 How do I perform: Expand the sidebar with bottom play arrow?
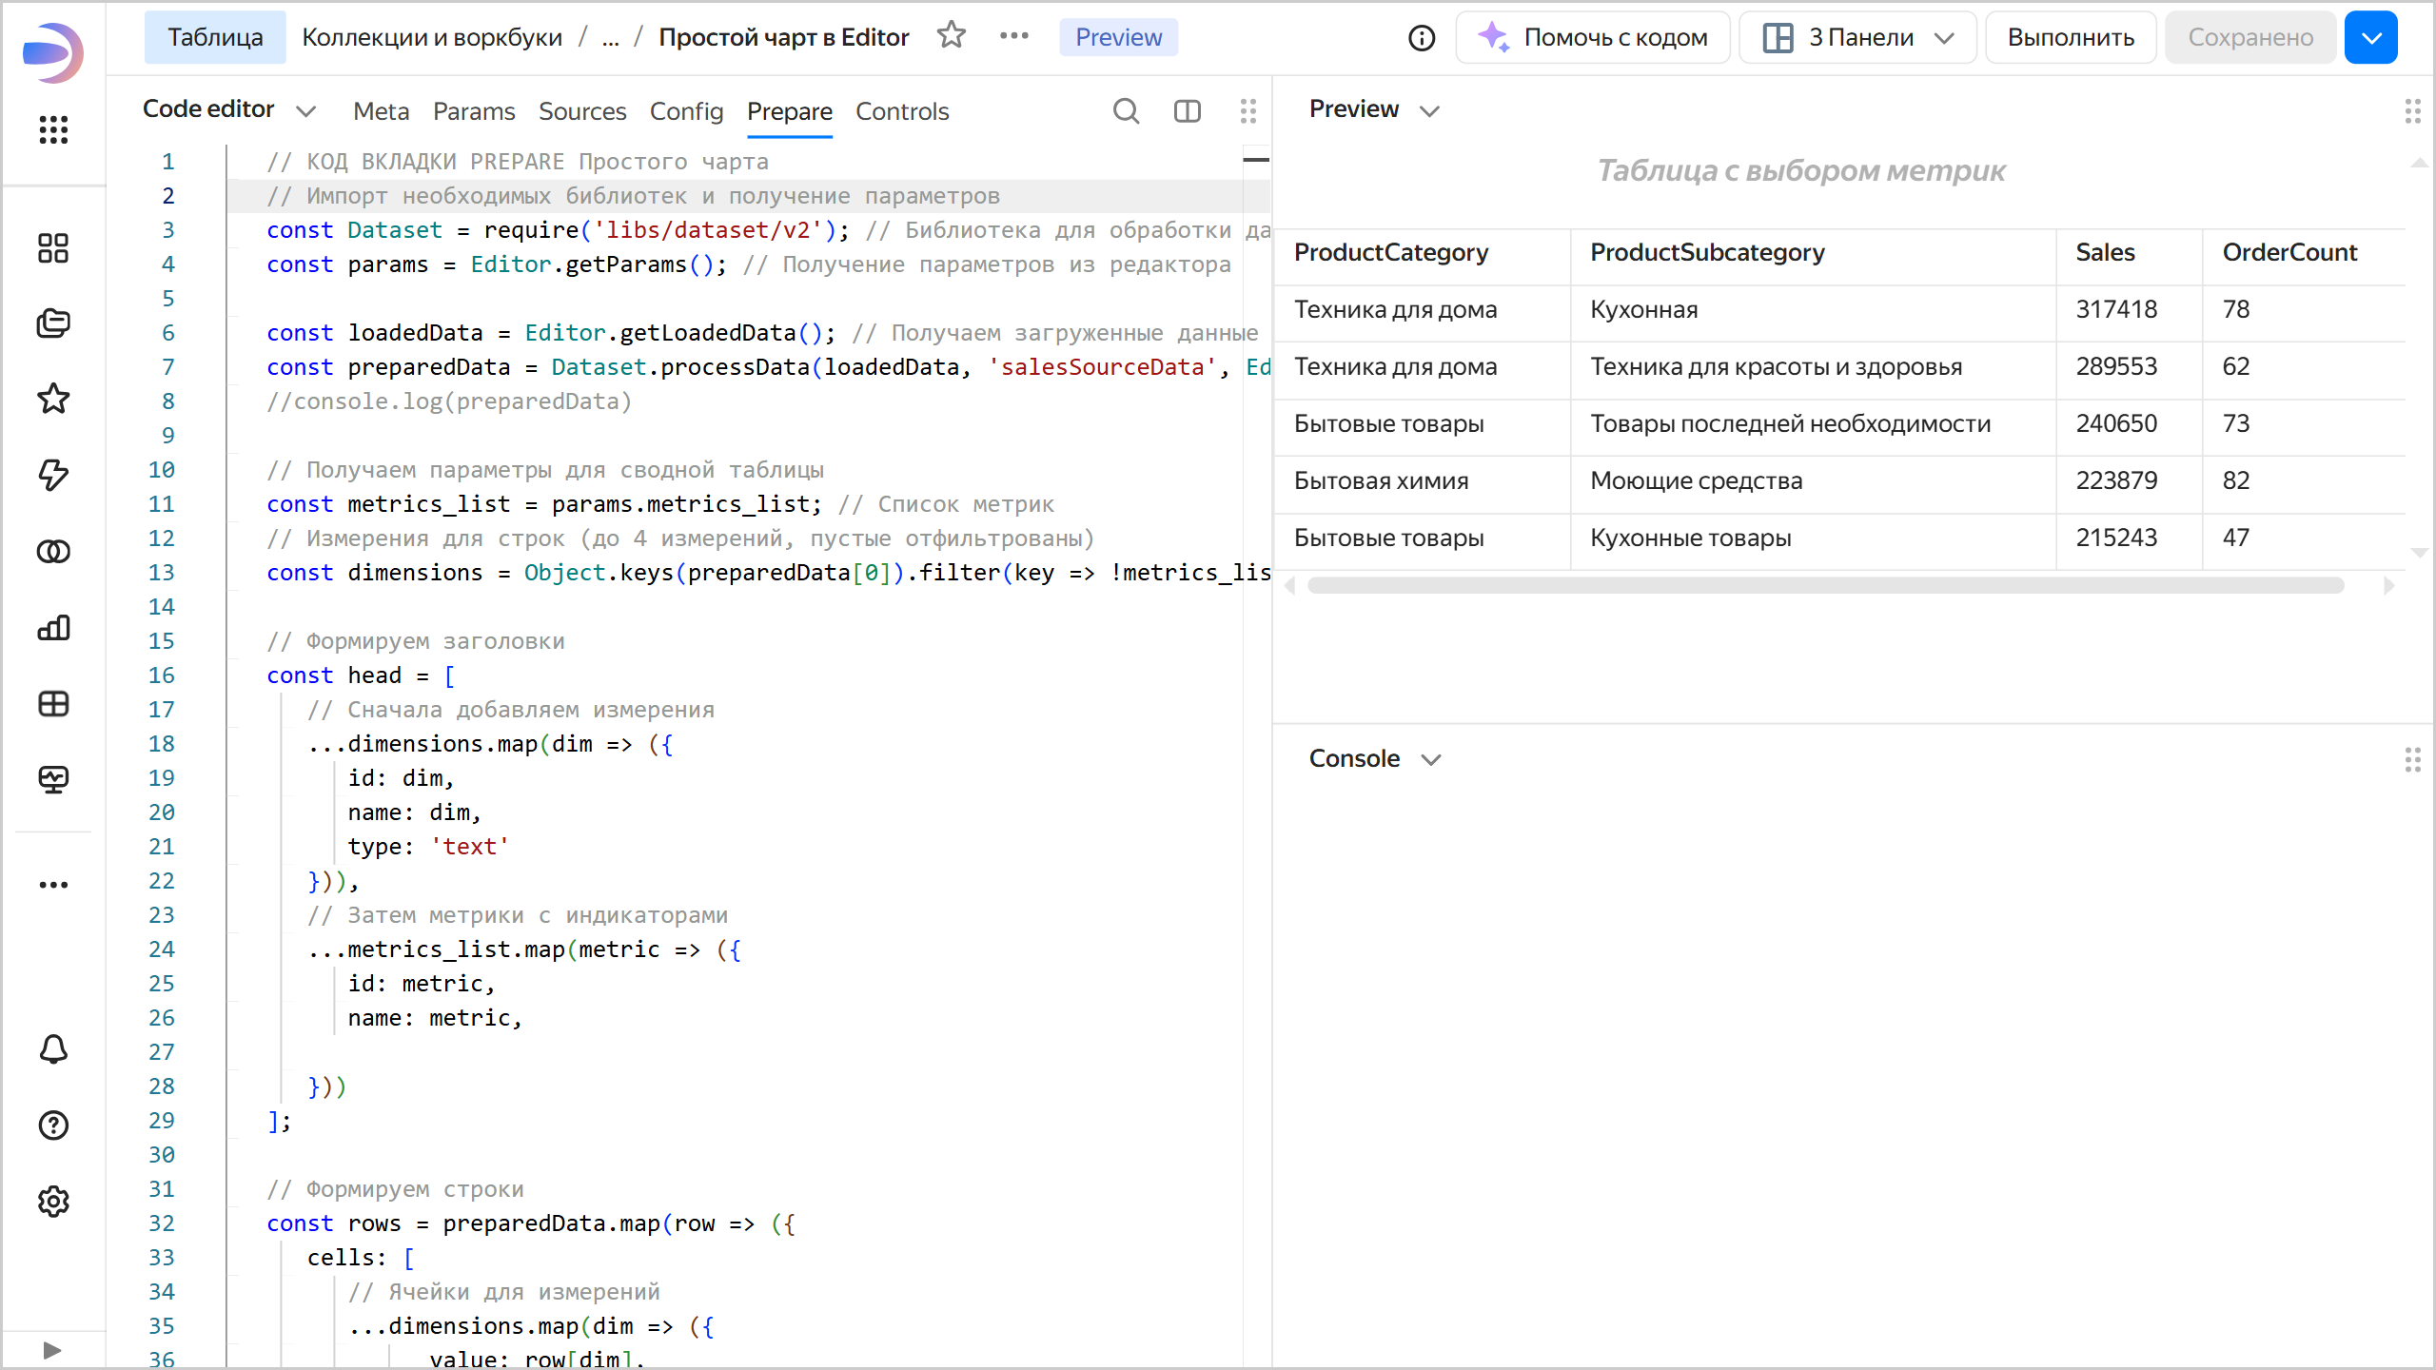[x=52, y=1350]
